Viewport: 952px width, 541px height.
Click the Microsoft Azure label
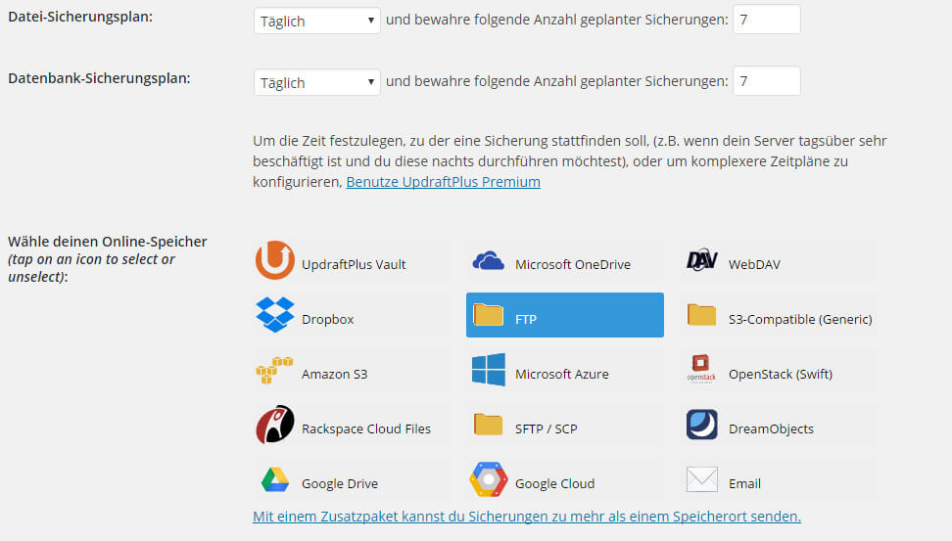562,375
